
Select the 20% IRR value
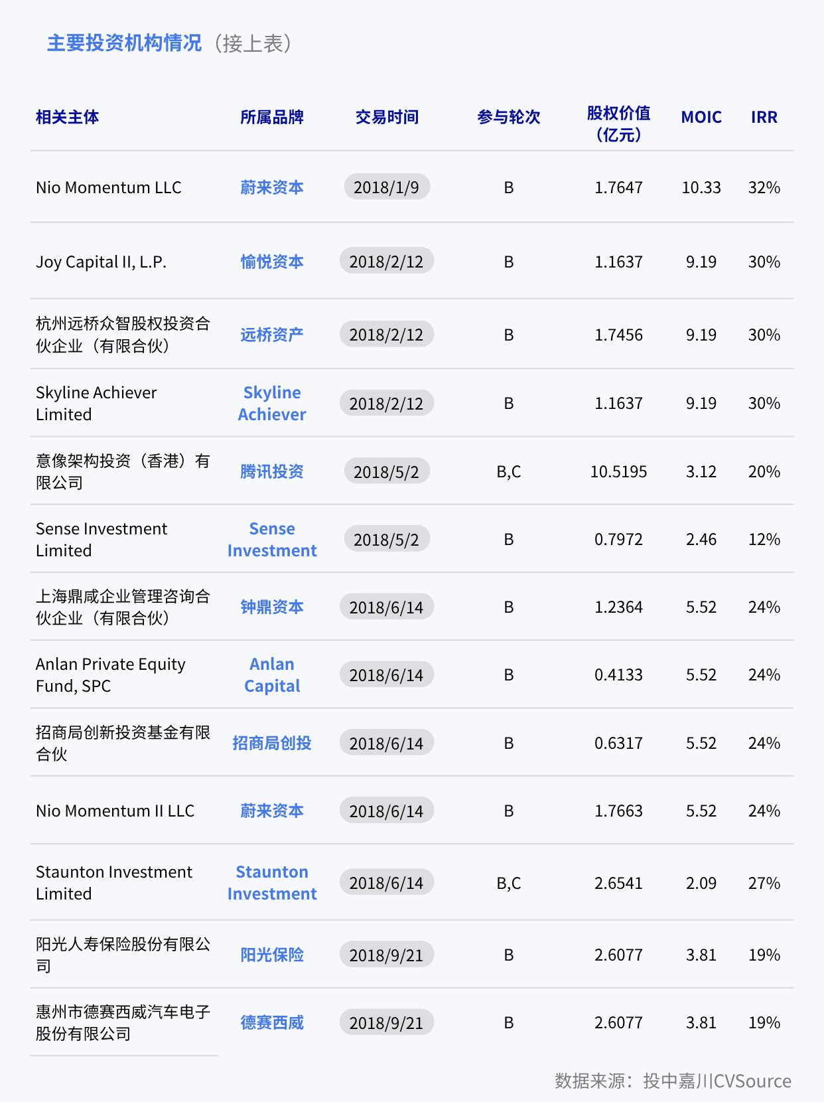764,471
